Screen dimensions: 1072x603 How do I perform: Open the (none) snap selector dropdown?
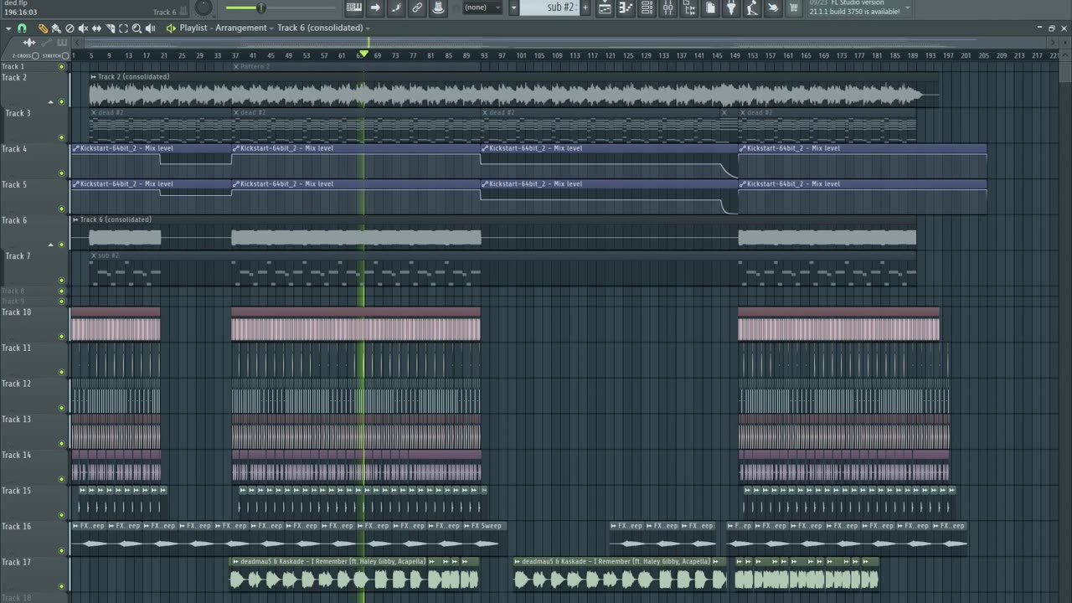[482, 8]
